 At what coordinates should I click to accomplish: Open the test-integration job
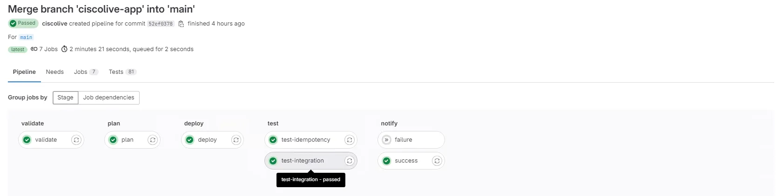click(x=303, y=161)
